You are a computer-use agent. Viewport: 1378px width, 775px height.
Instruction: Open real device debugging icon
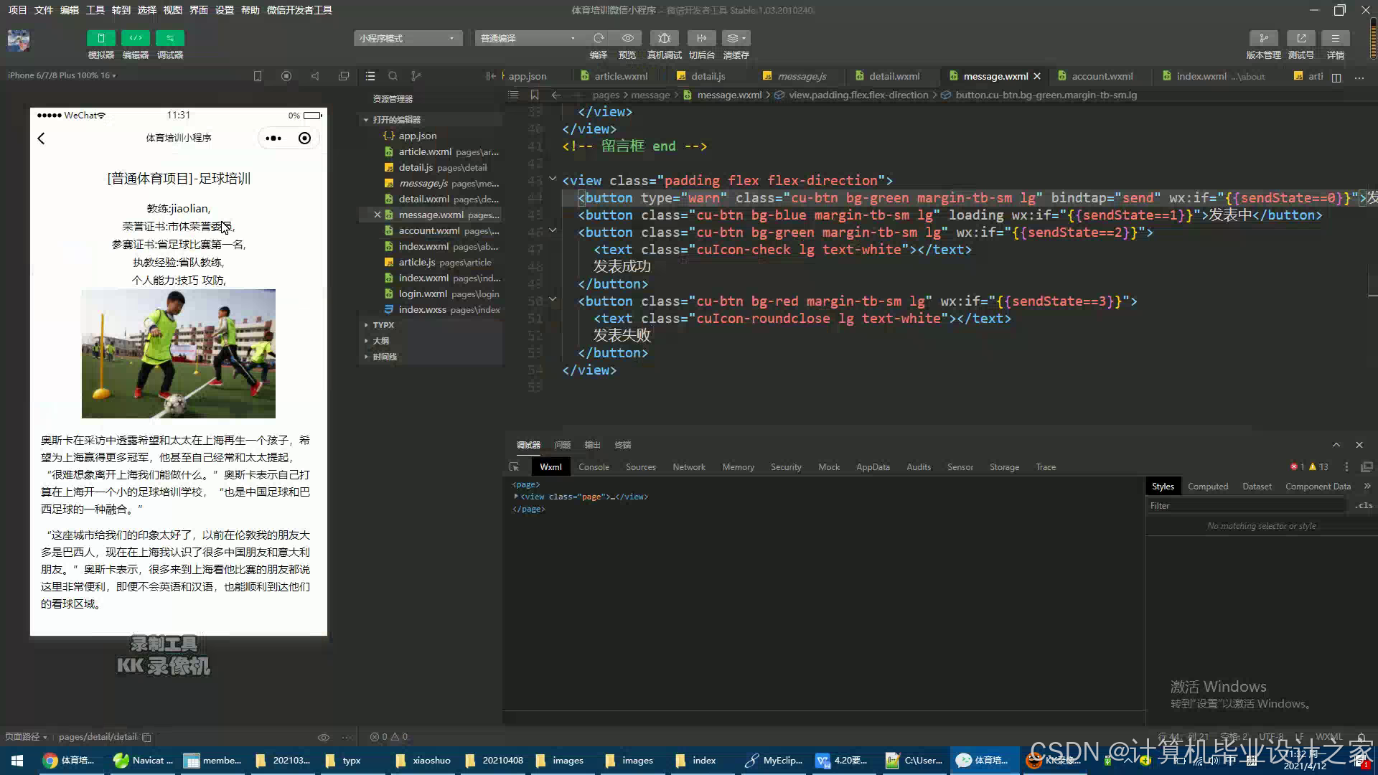pyautogui.click(x=664, y=38)
